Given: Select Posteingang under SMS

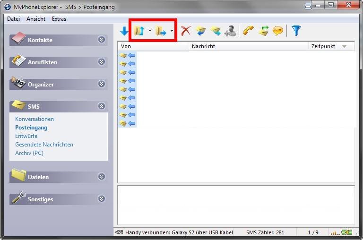Looking at the screenshot, I should click(31, 128).
